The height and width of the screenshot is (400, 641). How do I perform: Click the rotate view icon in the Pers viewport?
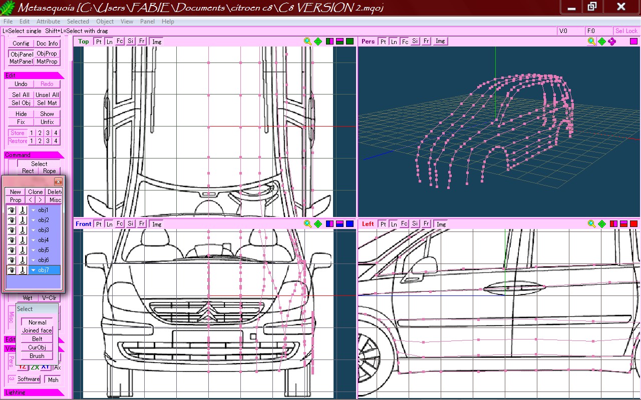click(x=612, y=41)
